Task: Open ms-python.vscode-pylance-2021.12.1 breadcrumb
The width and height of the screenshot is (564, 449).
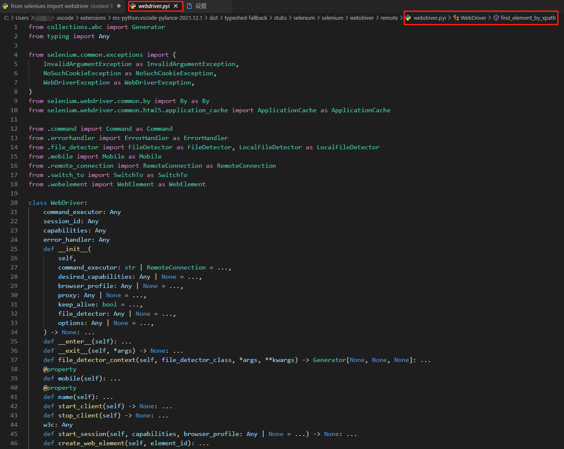Action: click(157, 18)
